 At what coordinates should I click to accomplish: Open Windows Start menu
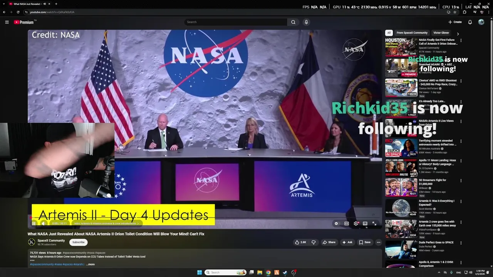coord(200,272)
